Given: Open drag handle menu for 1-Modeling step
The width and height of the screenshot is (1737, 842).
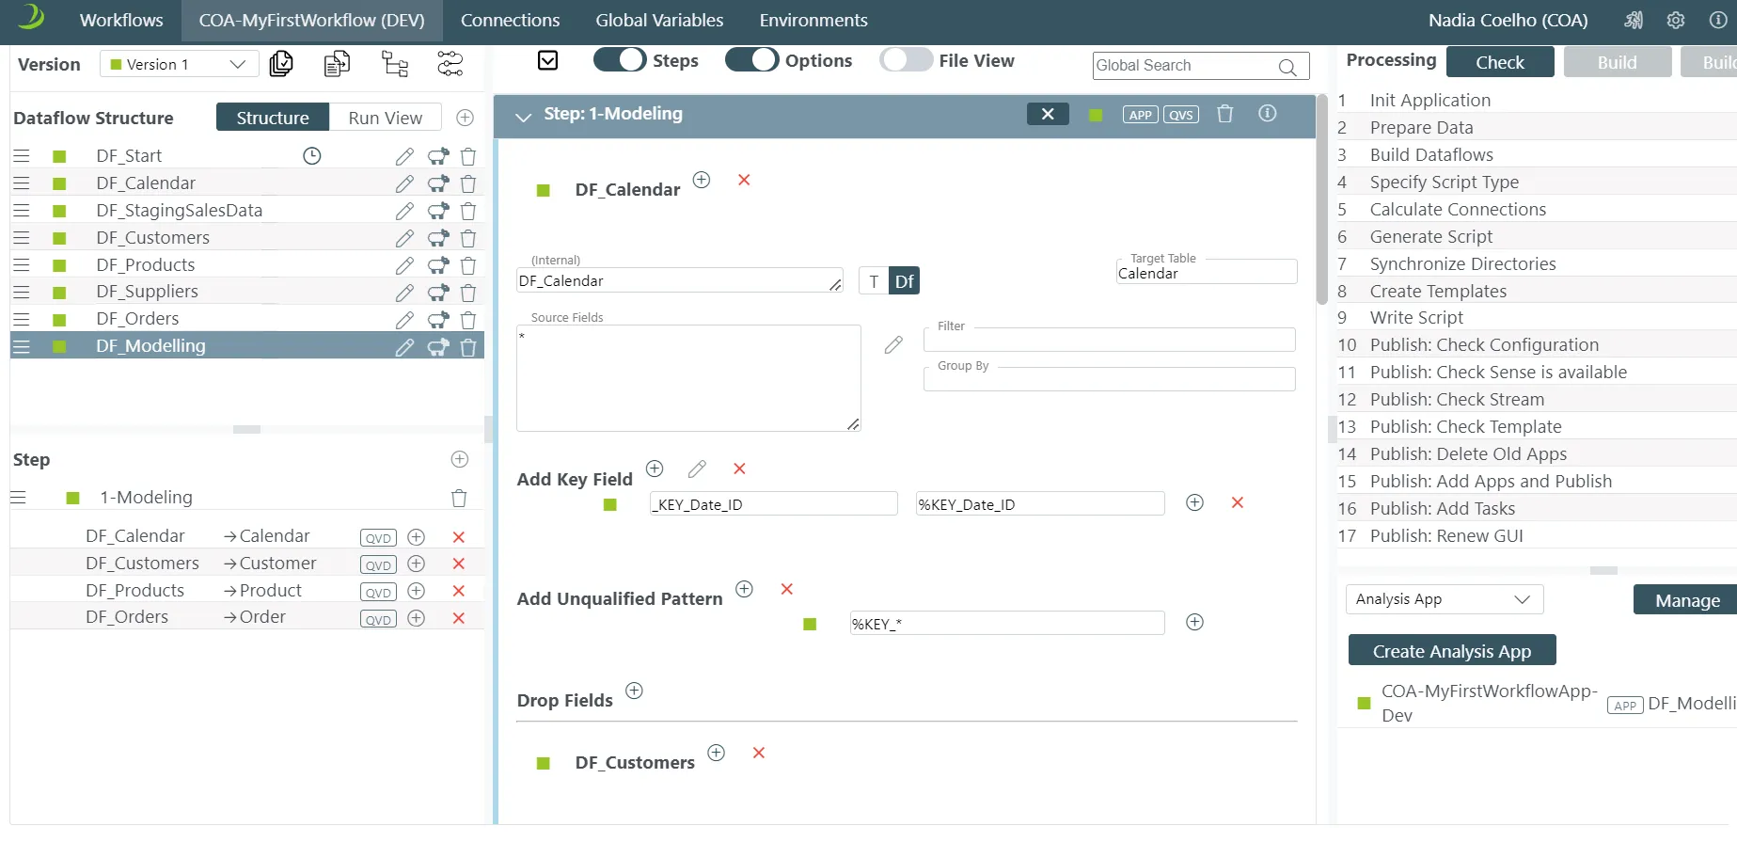Looking at the screenshot, I should click(18, 498).
